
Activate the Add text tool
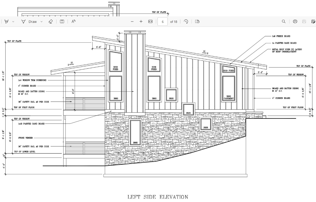[62, 22]
